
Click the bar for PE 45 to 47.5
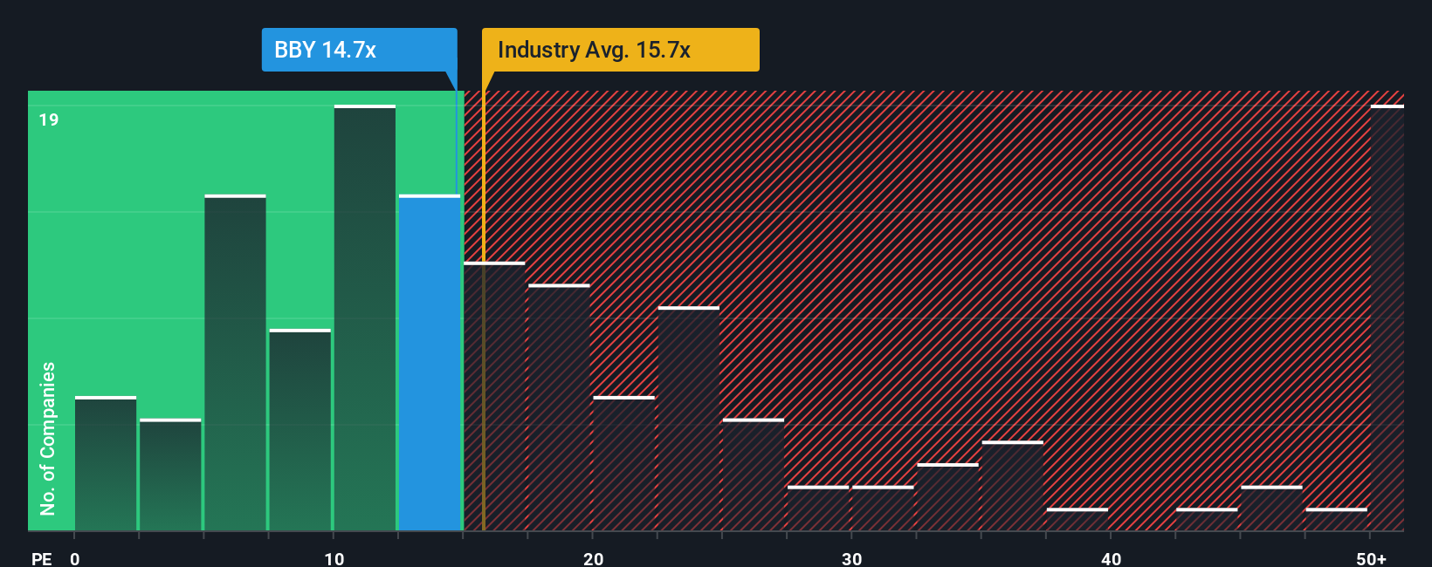point(1271,508)
